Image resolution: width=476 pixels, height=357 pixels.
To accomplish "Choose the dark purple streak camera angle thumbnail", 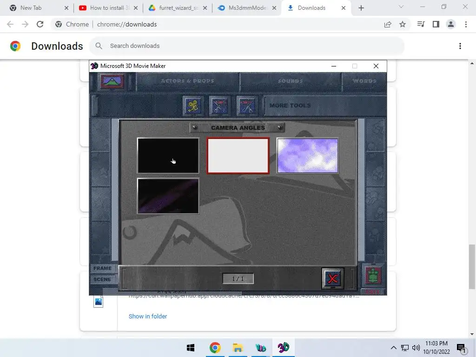I will point(168,196).
